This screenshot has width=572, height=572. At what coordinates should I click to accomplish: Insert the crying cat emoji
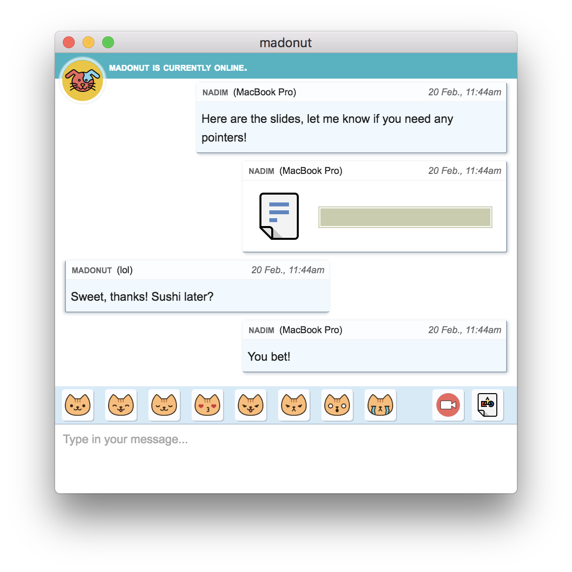[x=380, y=405]
